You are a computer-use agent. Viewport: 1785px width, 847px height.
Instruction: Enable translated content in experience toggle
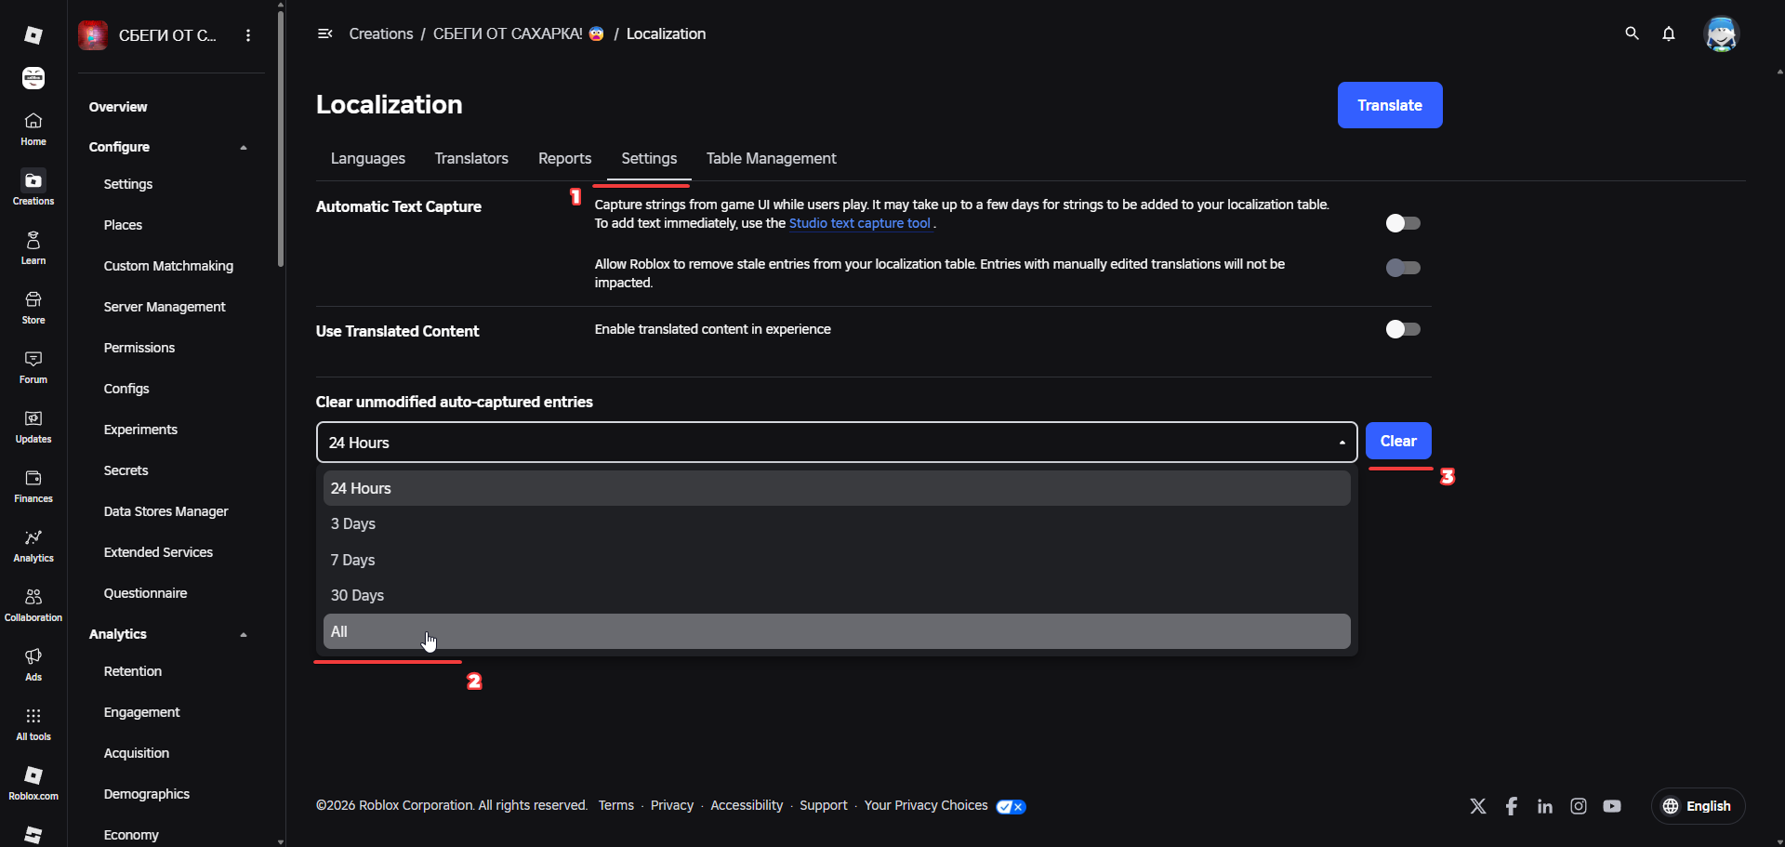[x=1403, y=329]
